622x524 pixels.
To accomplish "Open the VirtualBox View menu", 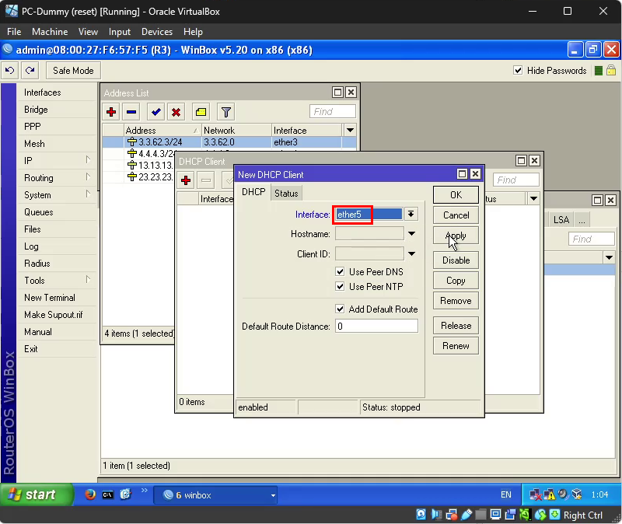I will coord(88,32).
